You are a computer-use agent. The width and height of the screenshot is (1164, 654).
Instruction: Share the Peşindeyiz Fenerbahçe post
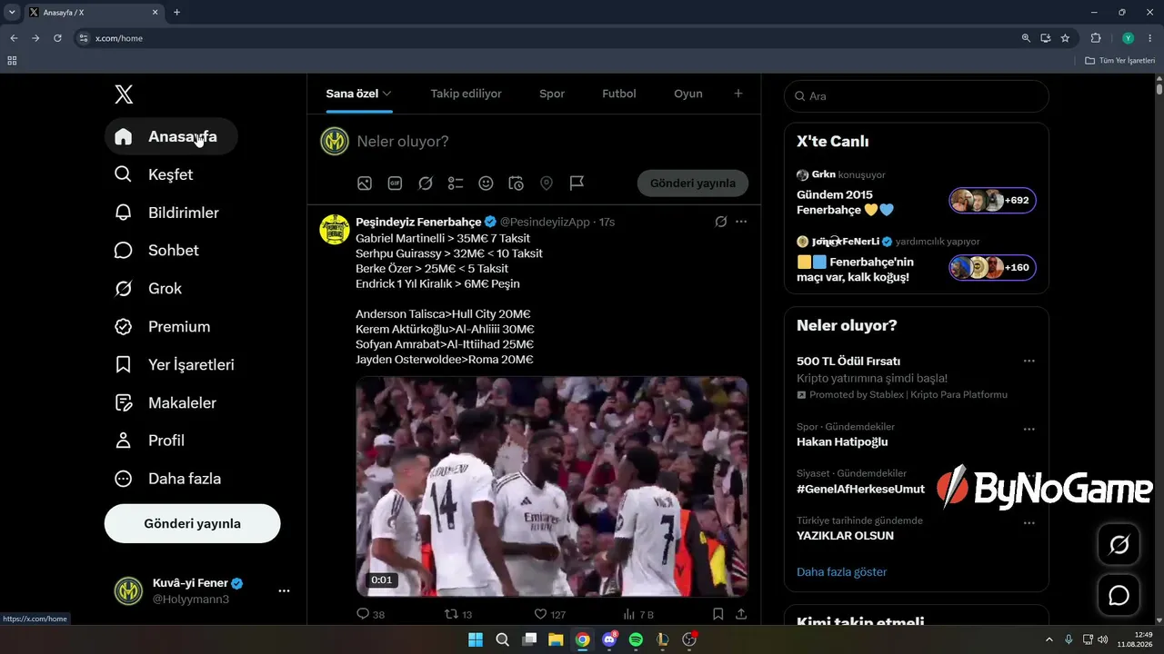pos(741,614)
